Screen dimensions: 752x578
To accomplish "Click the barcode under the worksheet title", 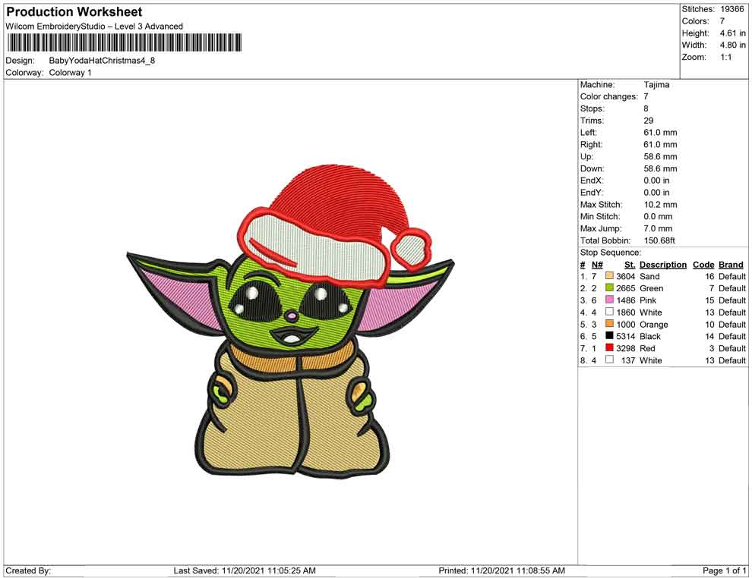I will point(125,43).
